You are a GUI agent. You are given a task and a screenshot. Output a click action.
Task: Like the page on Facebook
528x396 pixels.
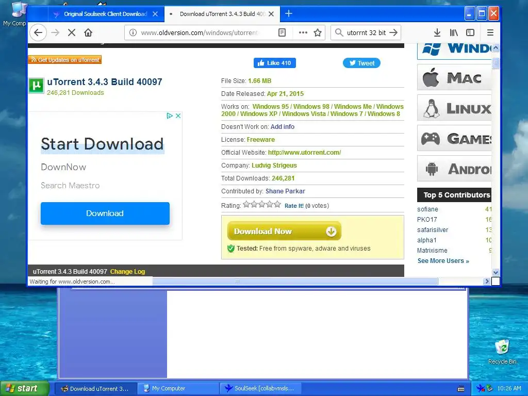point(275,63)
